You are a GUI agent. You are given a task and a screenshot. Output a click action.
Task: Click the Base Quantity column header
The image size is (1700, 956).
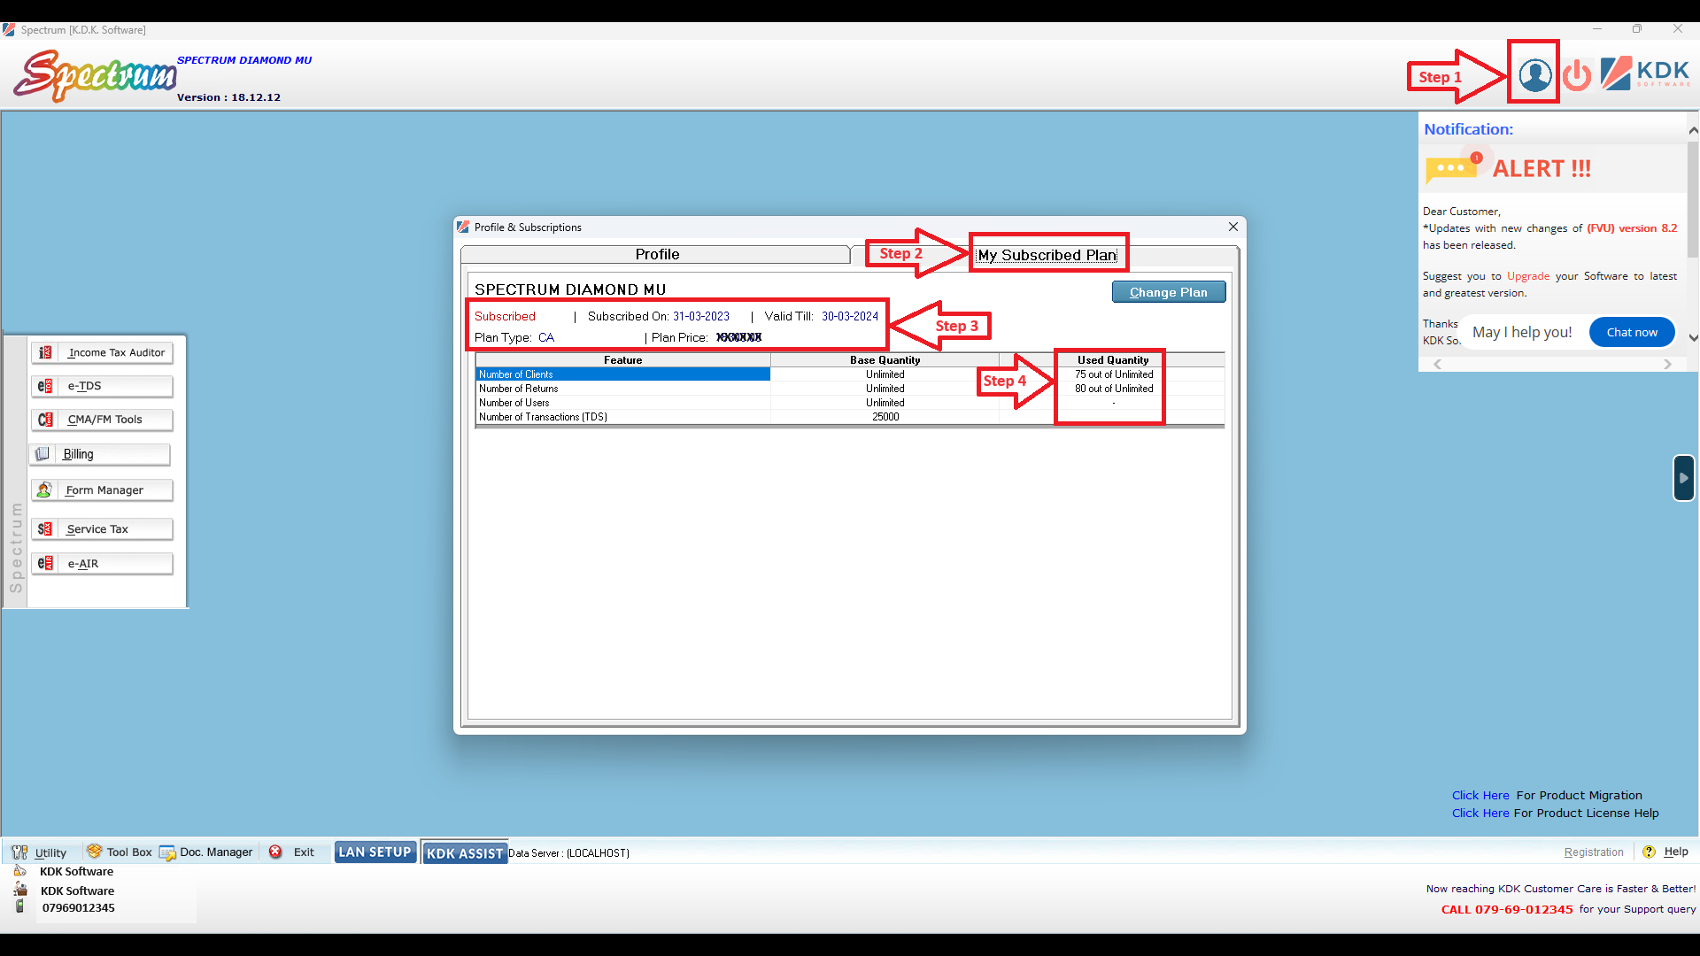(x=885, y=360)
